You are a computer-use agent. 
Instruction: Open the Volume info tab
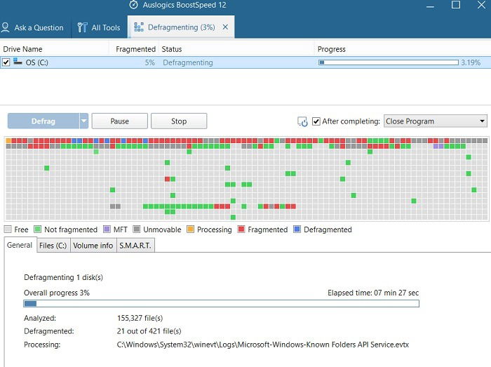(93, 246)
